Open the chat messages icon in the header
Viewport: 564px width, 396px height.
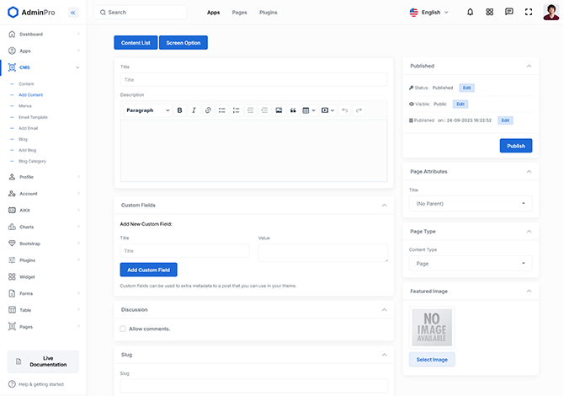(508, 13)
